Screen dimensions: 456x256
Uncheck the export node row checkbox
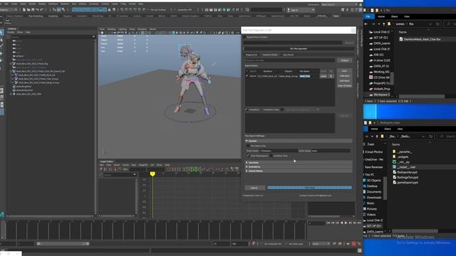pos(247,76)
